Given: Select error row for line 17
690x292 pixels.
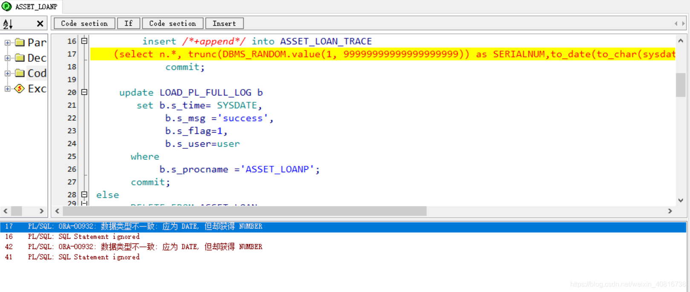Looking at the screenshot, I should [x=343, y=226].
